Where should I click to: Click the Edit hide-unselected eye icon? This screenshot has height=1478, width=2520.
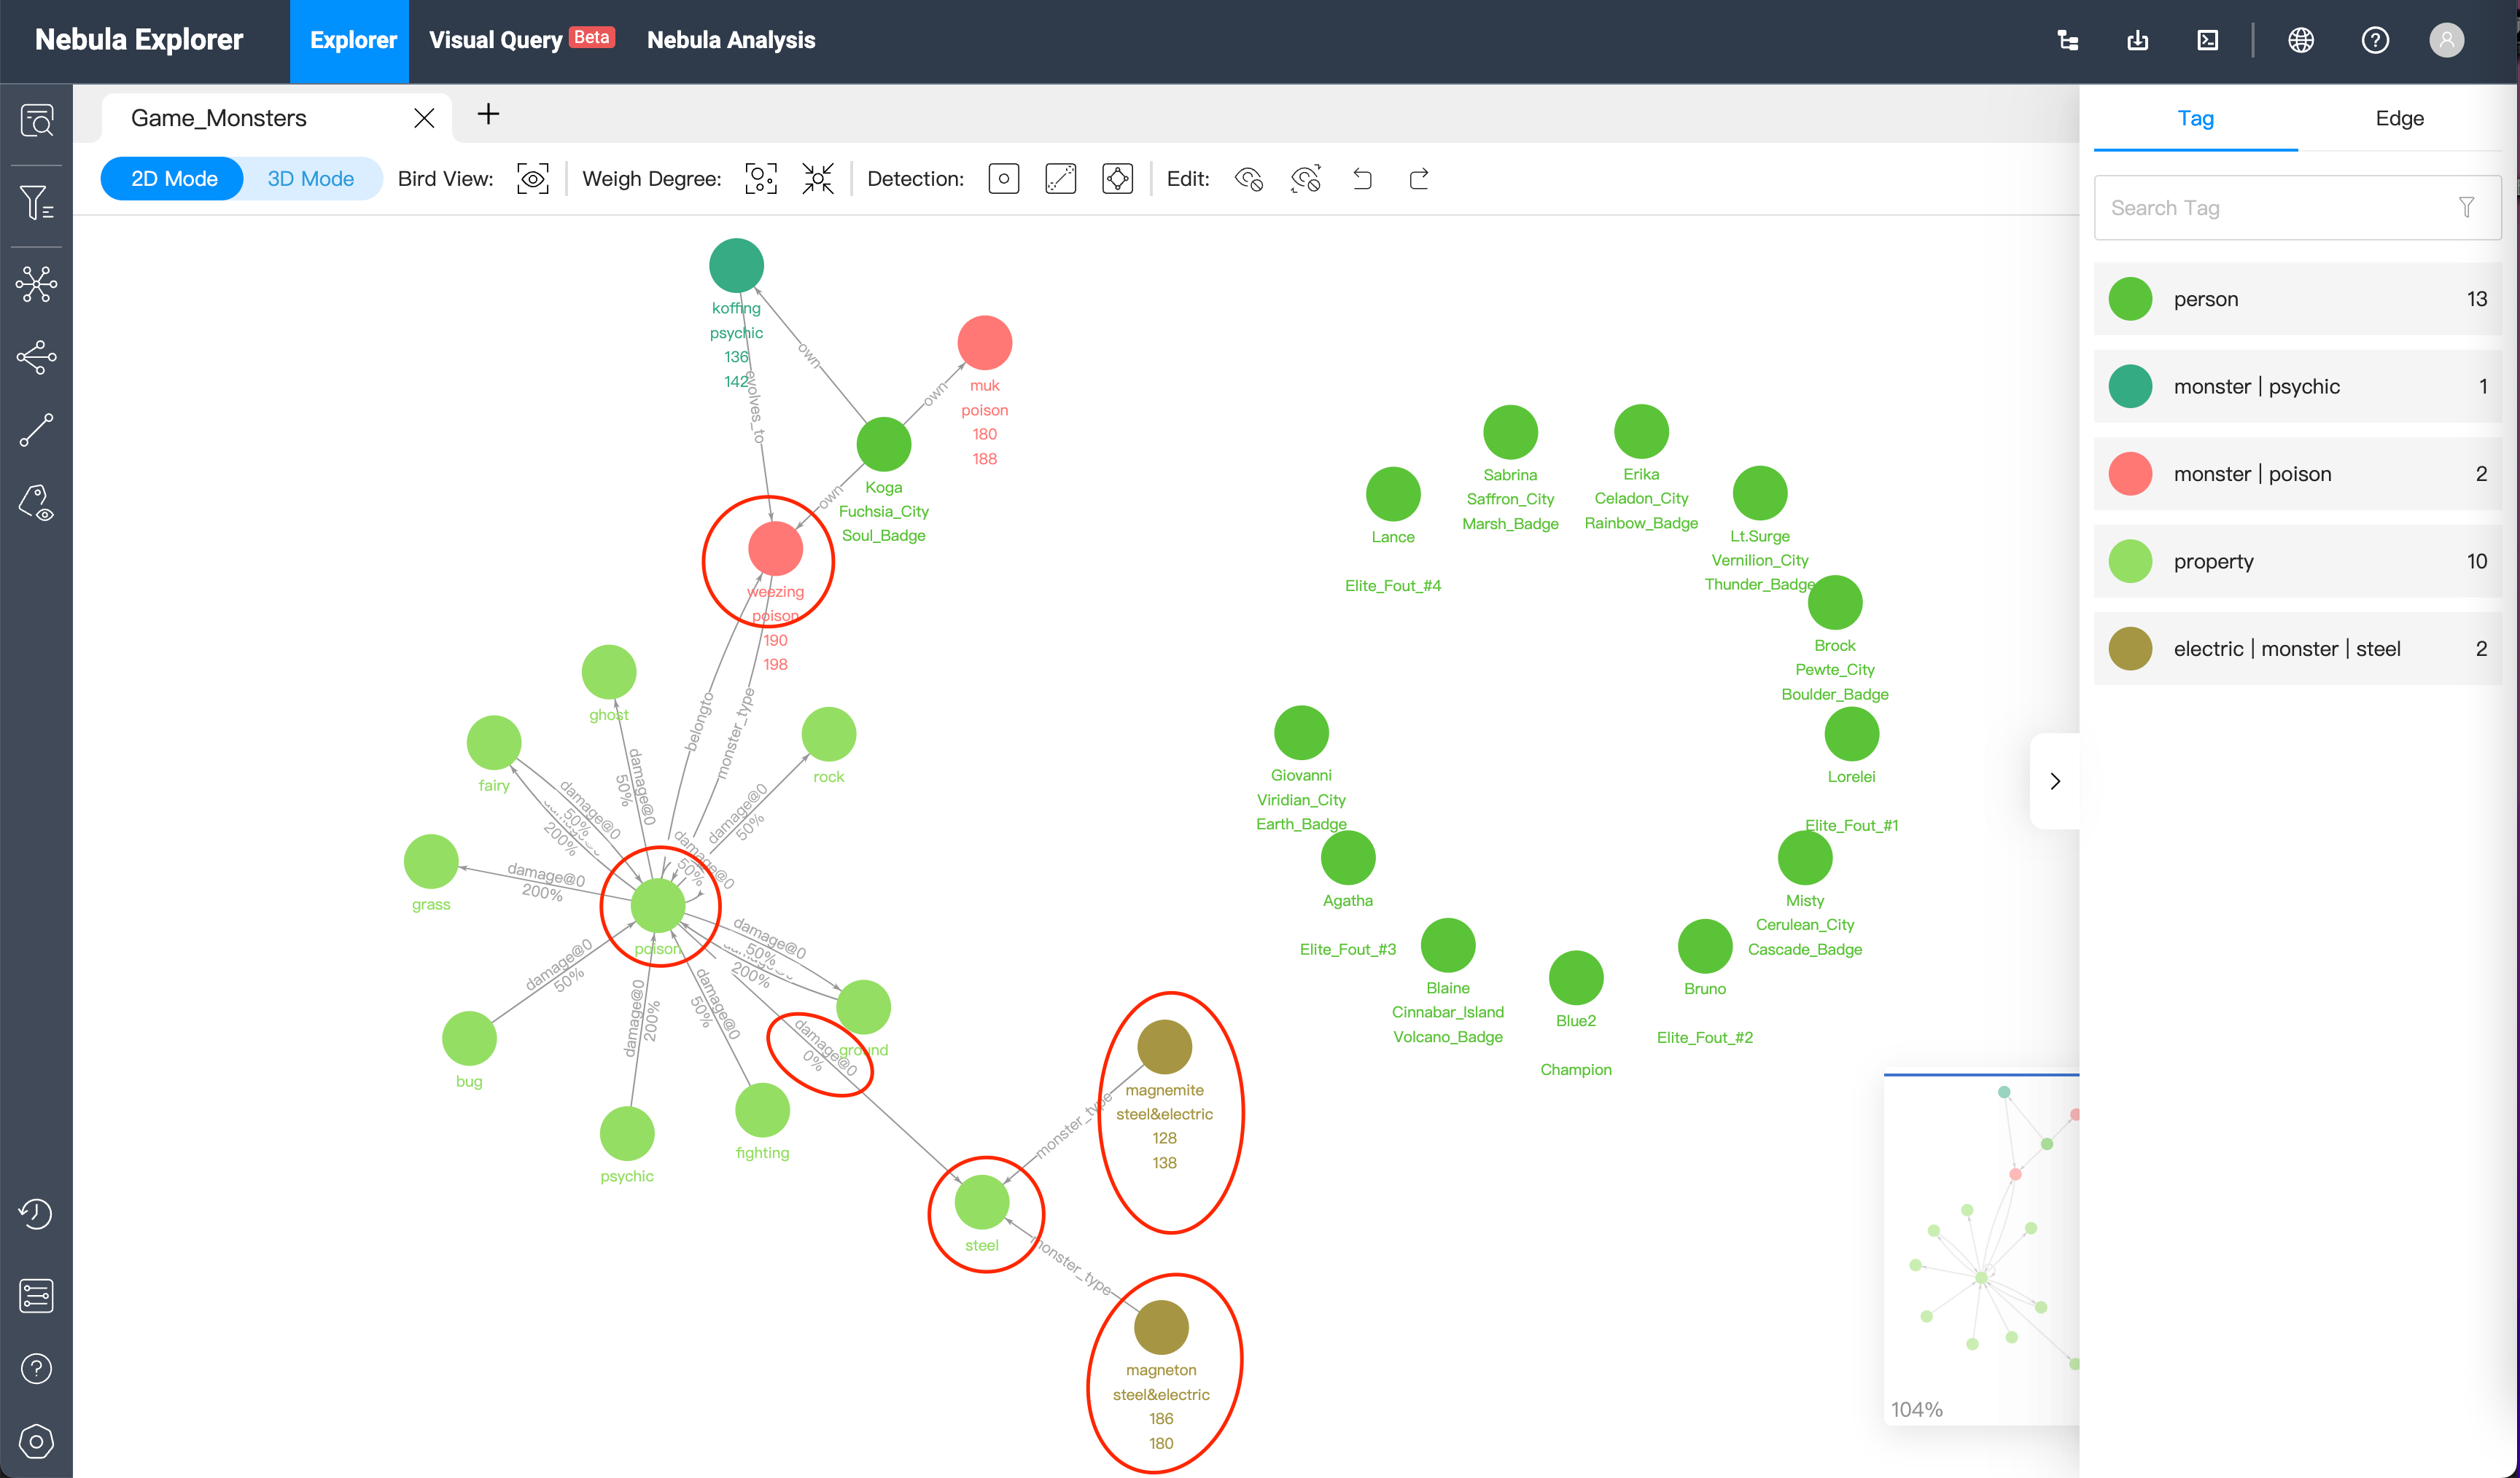coord(1306,179)
